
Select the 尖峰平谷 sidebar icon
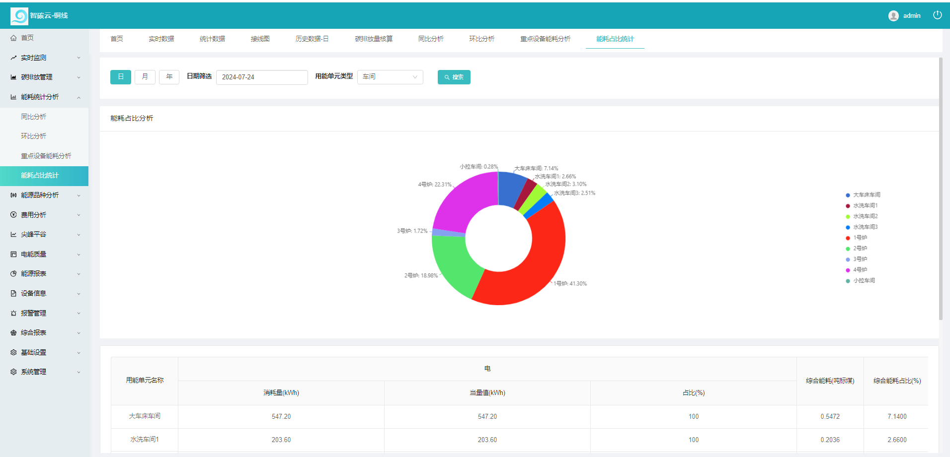[x=13, y=234]
